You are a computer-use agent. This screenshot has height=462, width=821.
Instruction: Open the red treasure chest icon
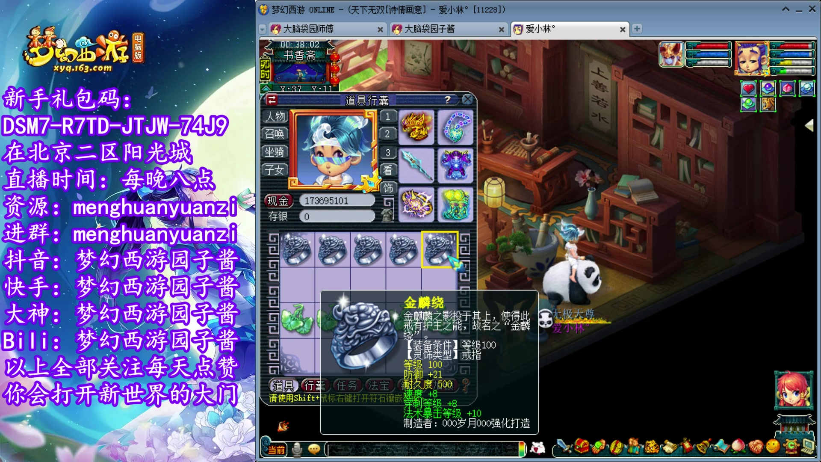(581, 447)
